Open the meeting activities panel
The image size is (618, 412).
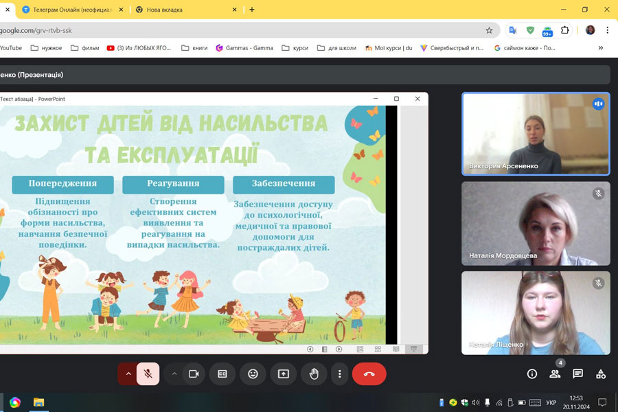[601, 374]
